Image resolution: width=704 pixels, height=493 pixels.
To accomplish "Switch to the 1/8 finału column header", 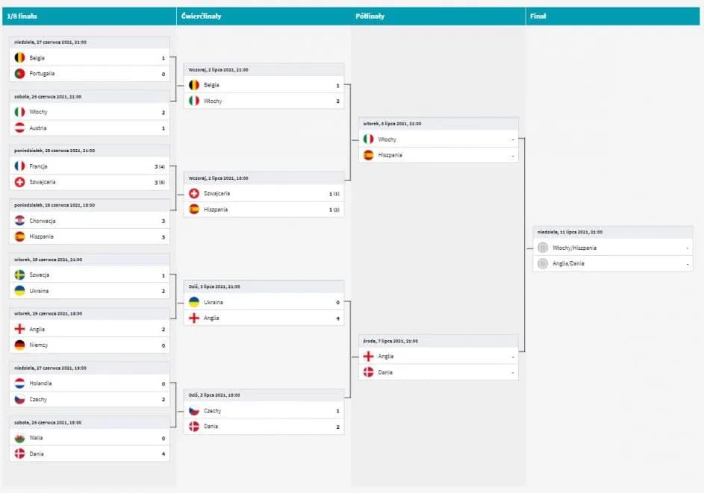I will point(22,16).
